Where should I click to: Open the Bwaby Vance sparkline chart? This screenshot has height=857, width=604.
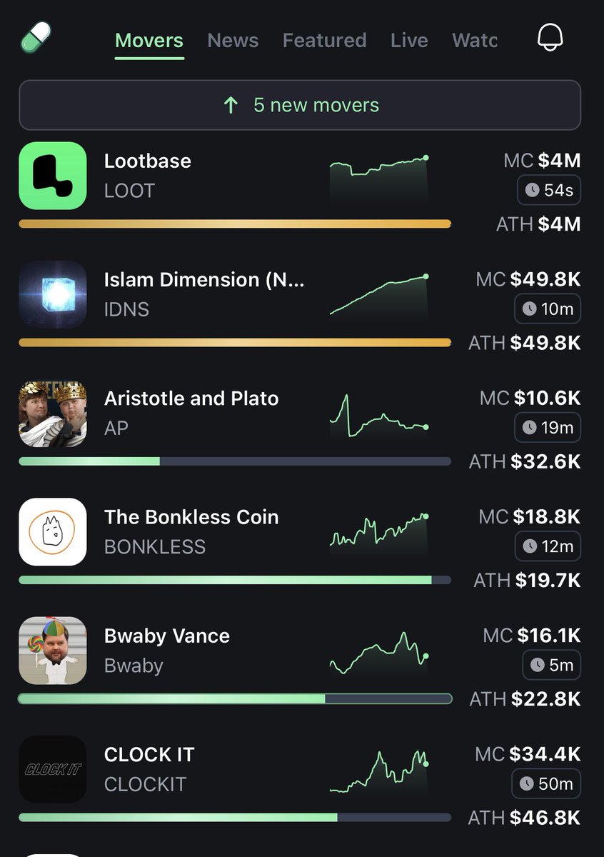[378, 652]
